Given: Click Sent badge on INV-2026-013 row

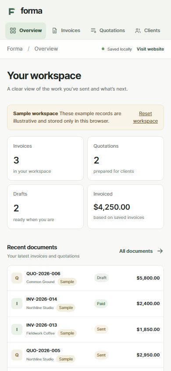Looking at the screenshot, I should point(101,329).
